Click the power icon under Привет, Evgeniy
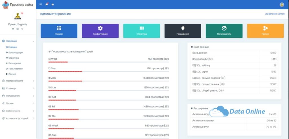The height and width of the screenshot is (139, 289). click(x=22, y=29)
